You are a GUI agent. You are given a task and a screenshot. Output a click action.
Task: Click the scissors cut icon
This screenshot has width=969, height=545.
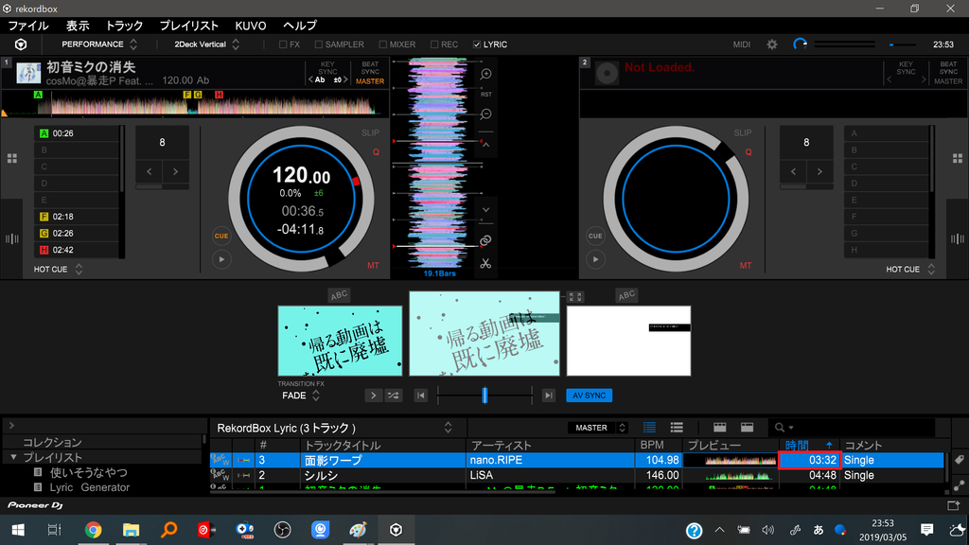pyautogui.click(x=485, y=264)
